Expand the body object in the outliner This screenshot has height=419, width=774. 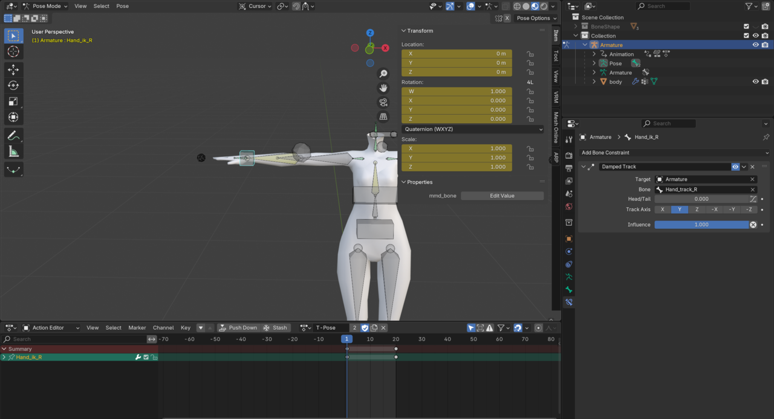click(x=594, y=82)
